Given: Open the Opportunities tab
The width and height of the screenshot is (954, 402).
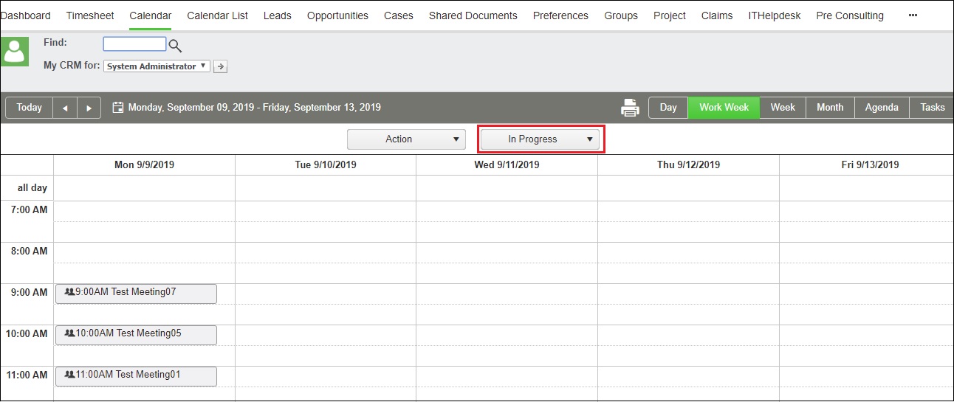Looking at the screenshot, I should (337, 15).
